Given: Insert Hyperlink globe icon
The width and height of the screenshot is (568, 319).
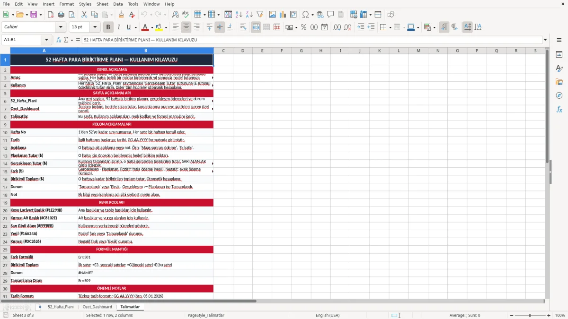Looking at the screenshot, I should coord(320,15).
